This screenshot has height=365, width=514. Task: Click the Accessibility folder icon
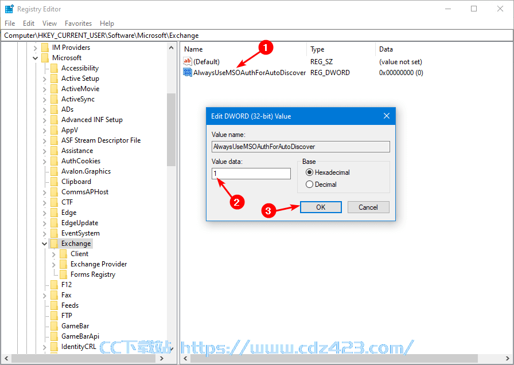coord(54,68)
